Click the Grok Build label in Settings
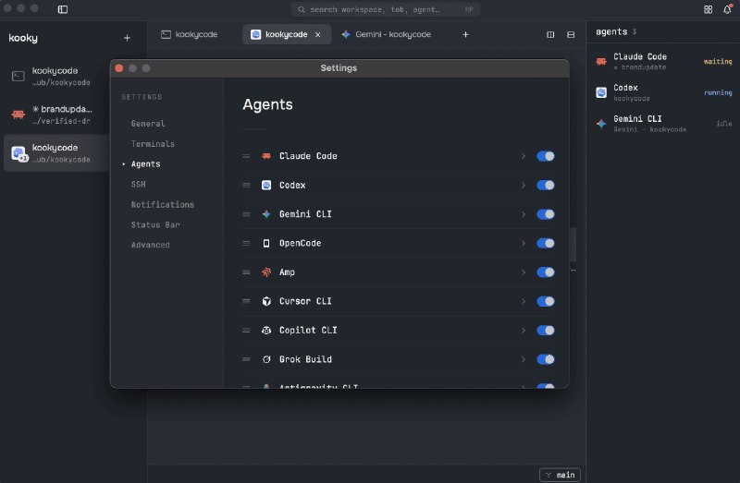740x483 pixels. pyautogui.click(x=305, y=359)
